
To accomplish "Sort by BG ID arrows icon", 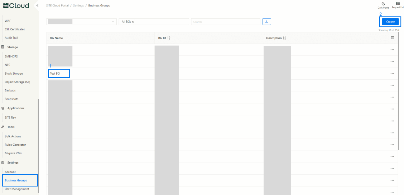I will pyautogui.click(x=169, y=38).
